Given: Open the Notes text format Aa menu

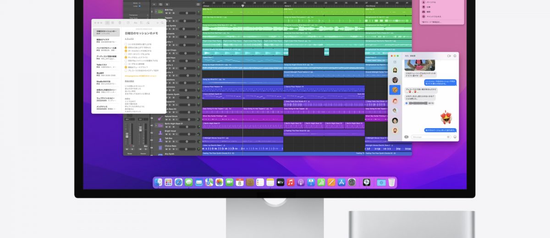Looking at the screenshot, I should pos(135,22).
